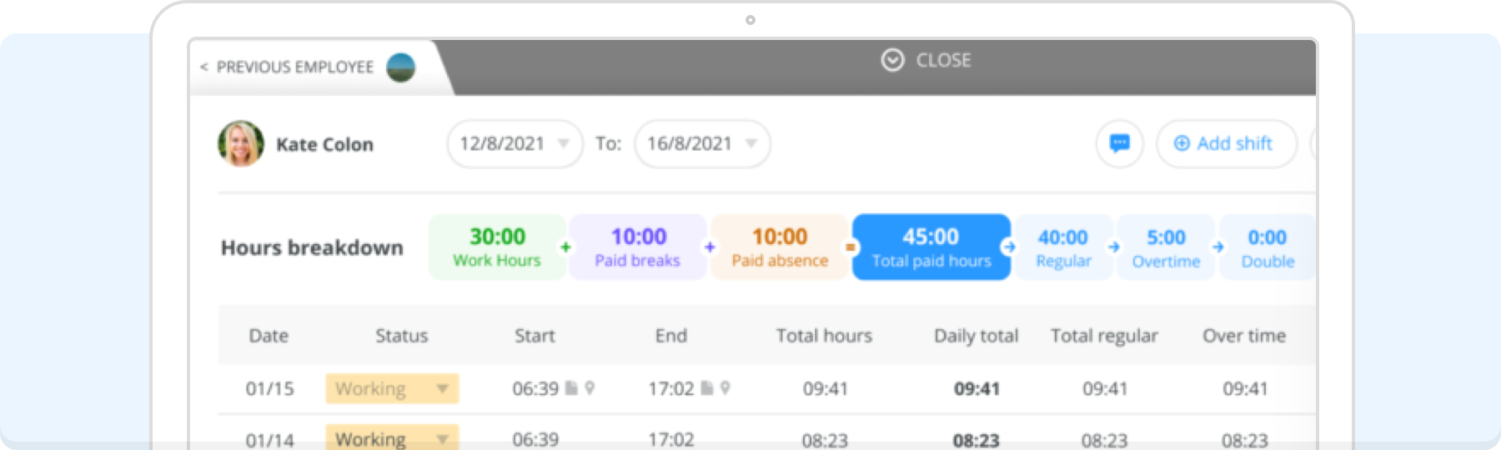1501x450 pixels.
Task: Select the 10:00 Paid breaks tile
Action: click(x=638, y=247)
